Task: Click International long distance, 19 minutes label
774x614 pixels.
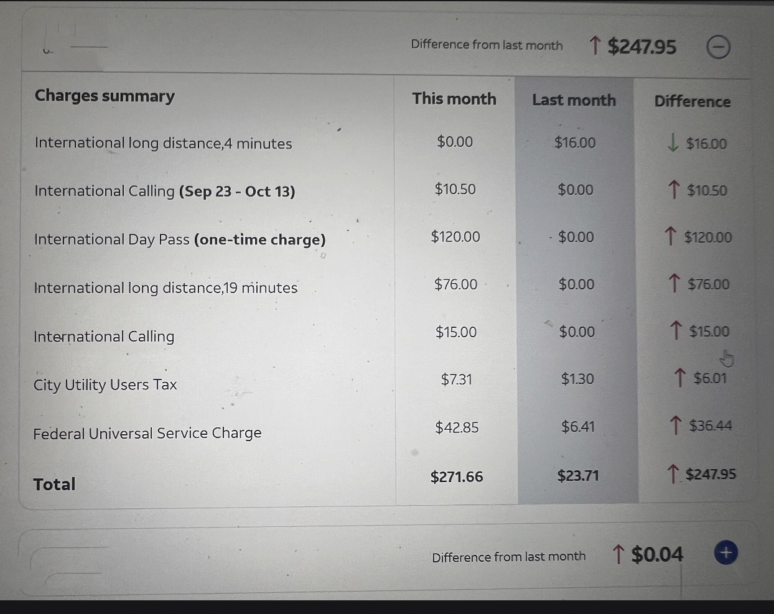Action: (166, 288)
